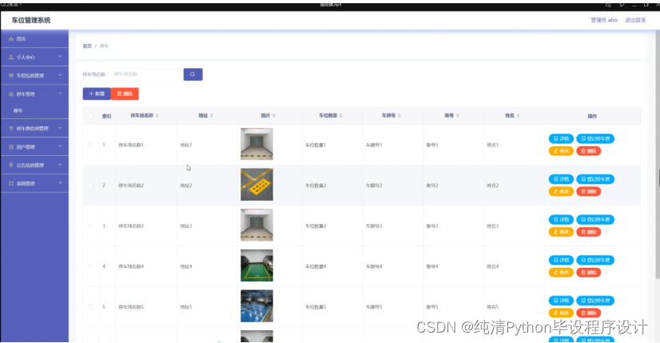
Task: Tick the checkbox for row 停车场名称4
Action: pyautogui.click(x=90, y=266)
